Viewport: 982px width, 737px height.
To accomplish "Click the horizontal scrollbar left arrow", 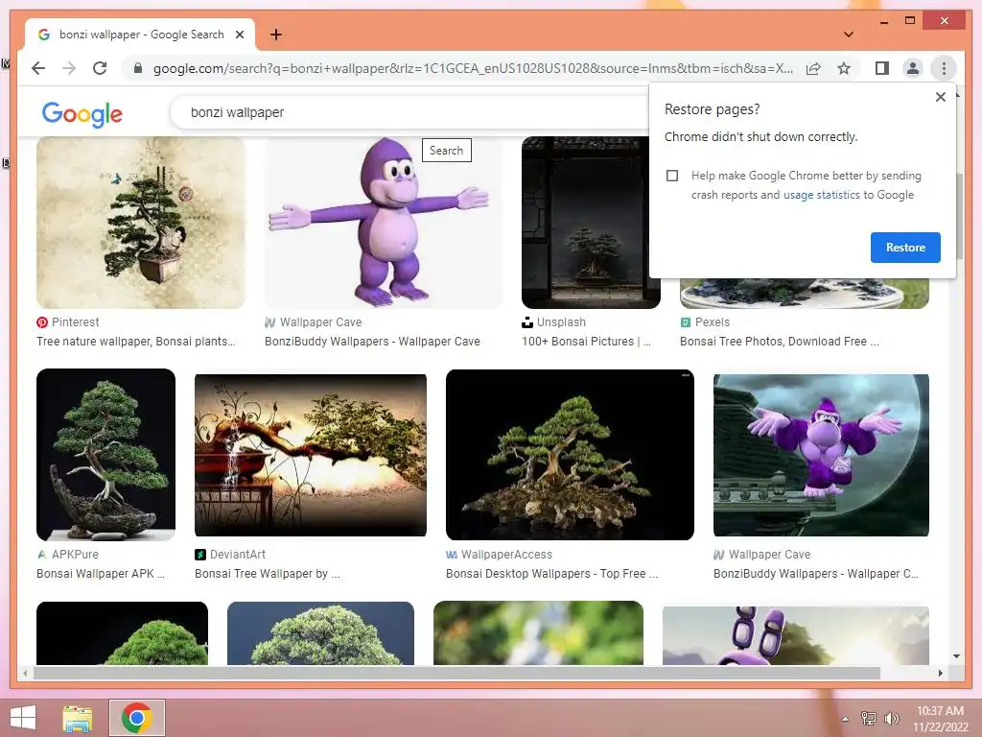I will (24, 673).
